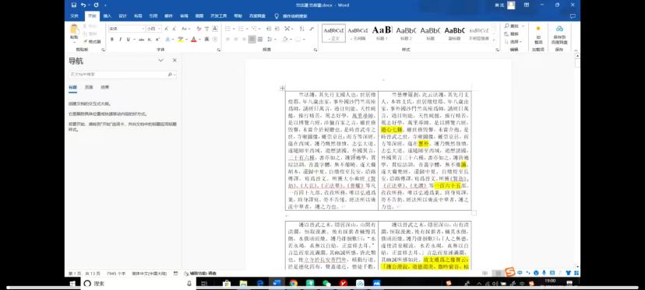The height and width of the screenshot is (290, 645).
Task: Open the Add-ins button
Action: [538, 34]
